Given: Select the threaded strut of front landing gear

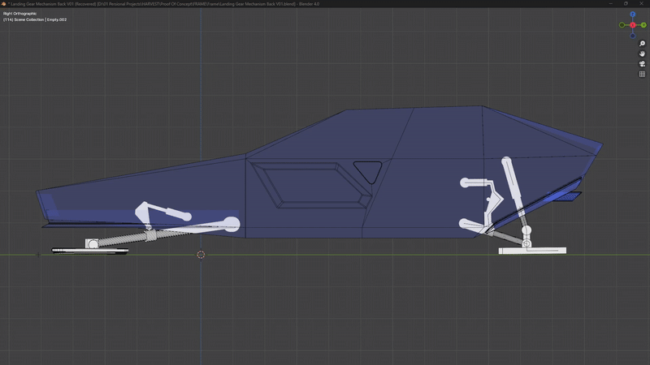Looking at the screenshot, I should 124,238.
